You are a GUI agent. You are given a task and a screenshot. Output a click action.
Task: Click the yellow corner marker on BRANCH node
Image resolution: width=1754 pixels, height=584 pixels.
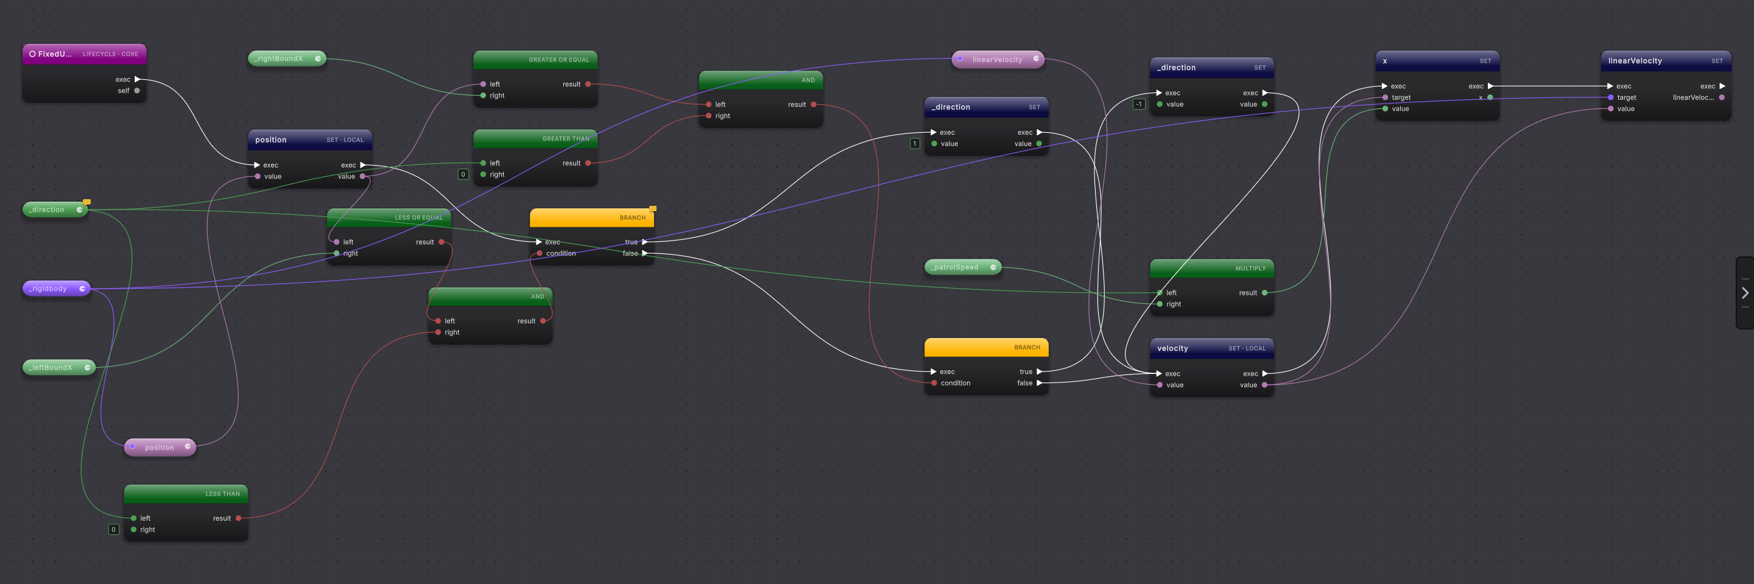coord(653,209)
